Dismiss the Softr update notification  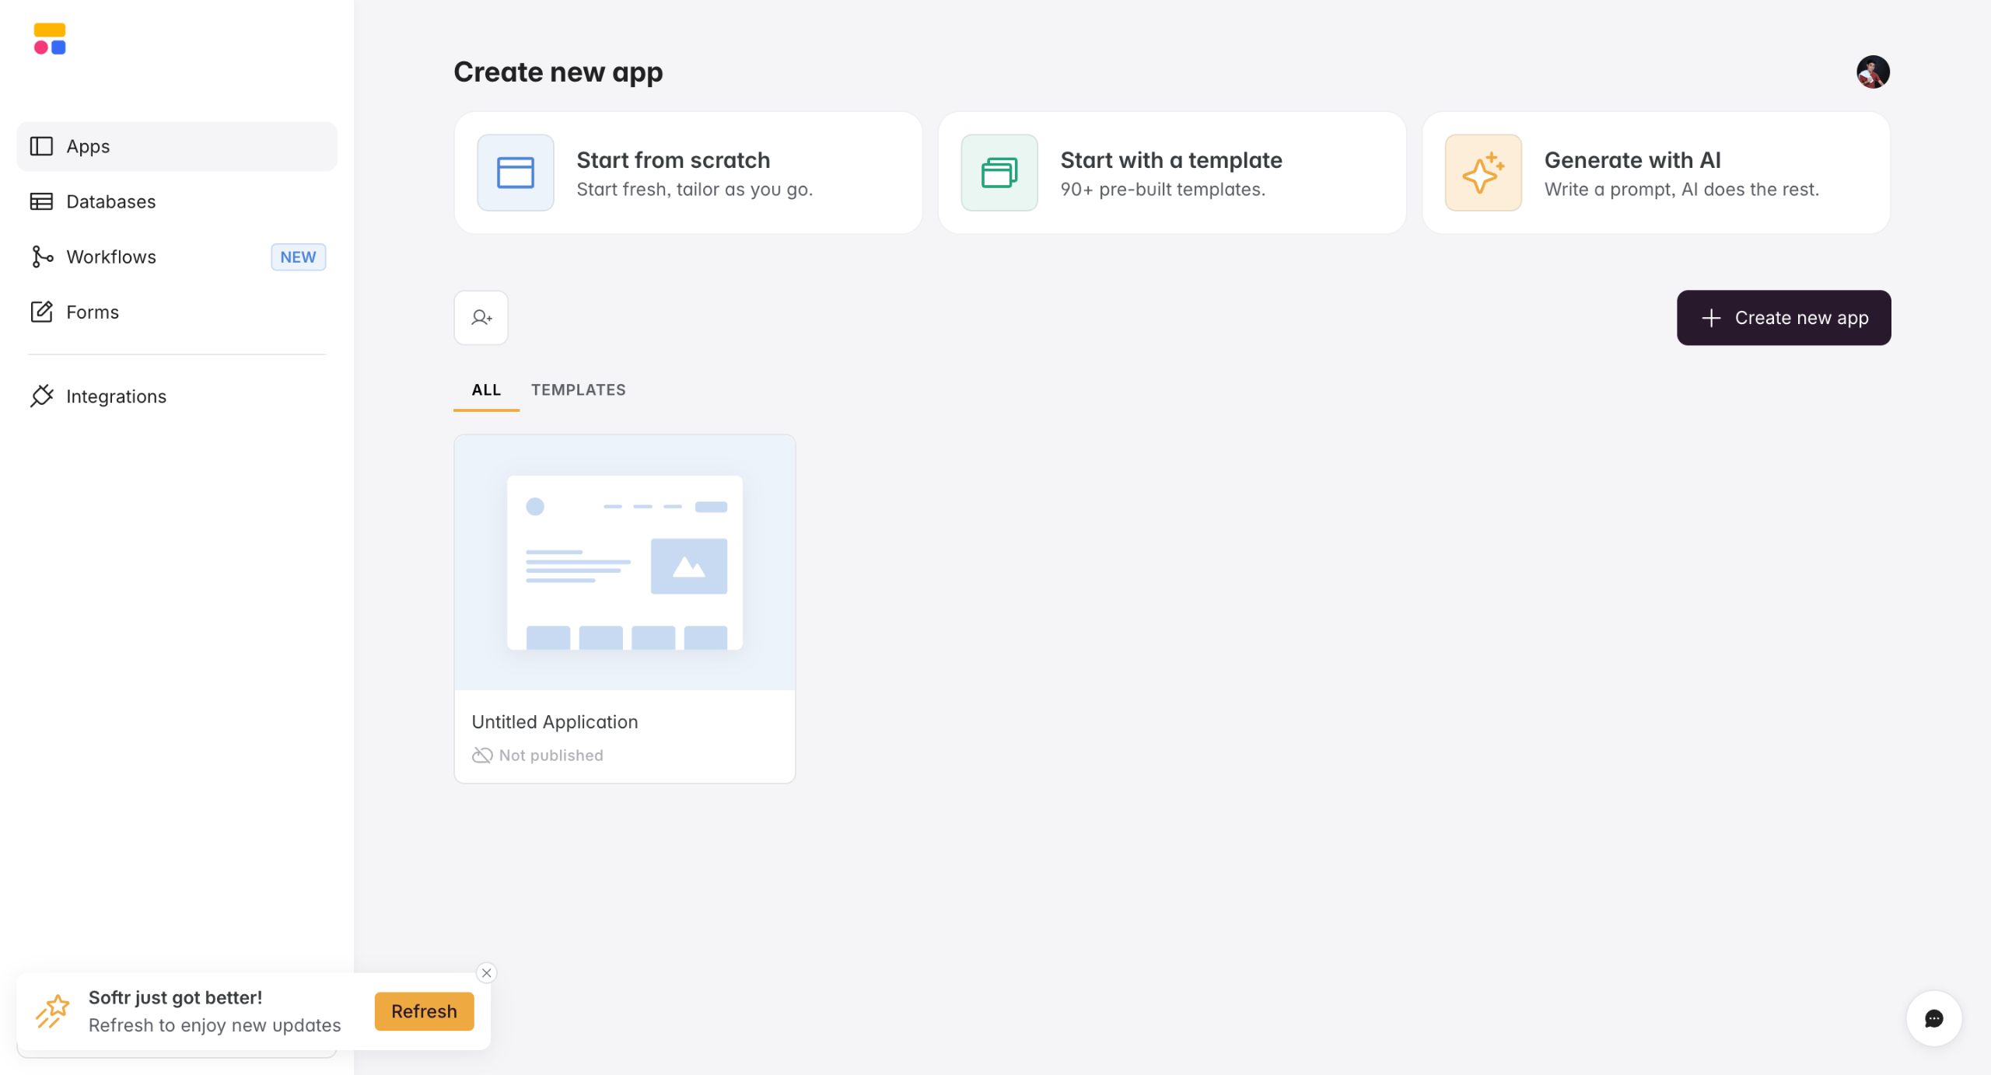coord(487,973)
